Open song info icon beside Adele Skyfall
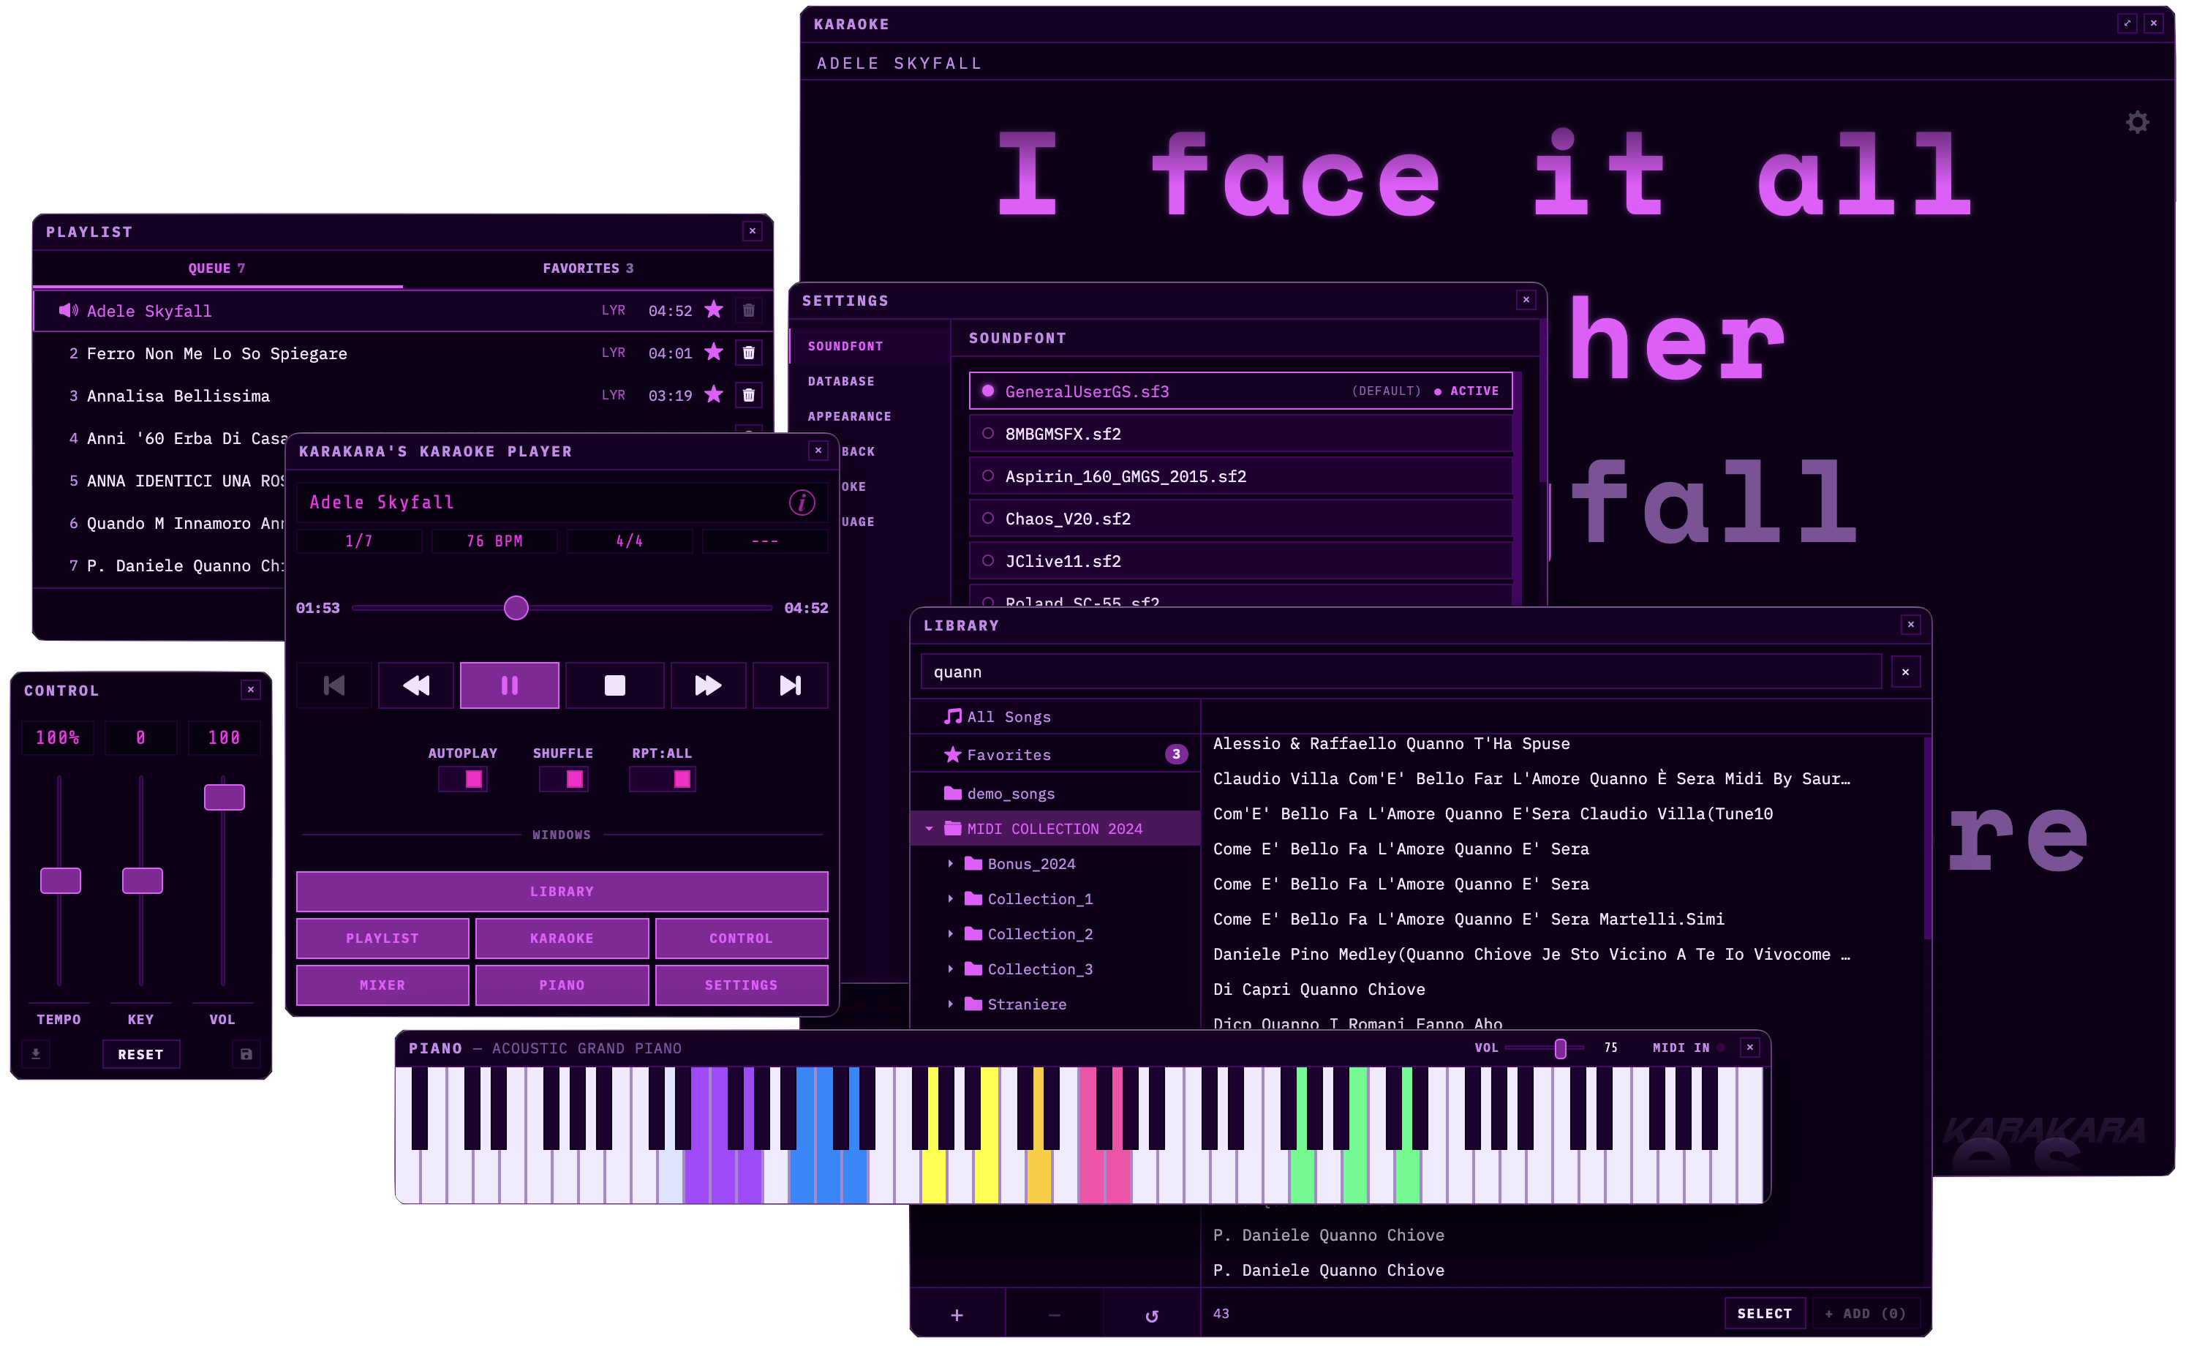 point(801,503)
